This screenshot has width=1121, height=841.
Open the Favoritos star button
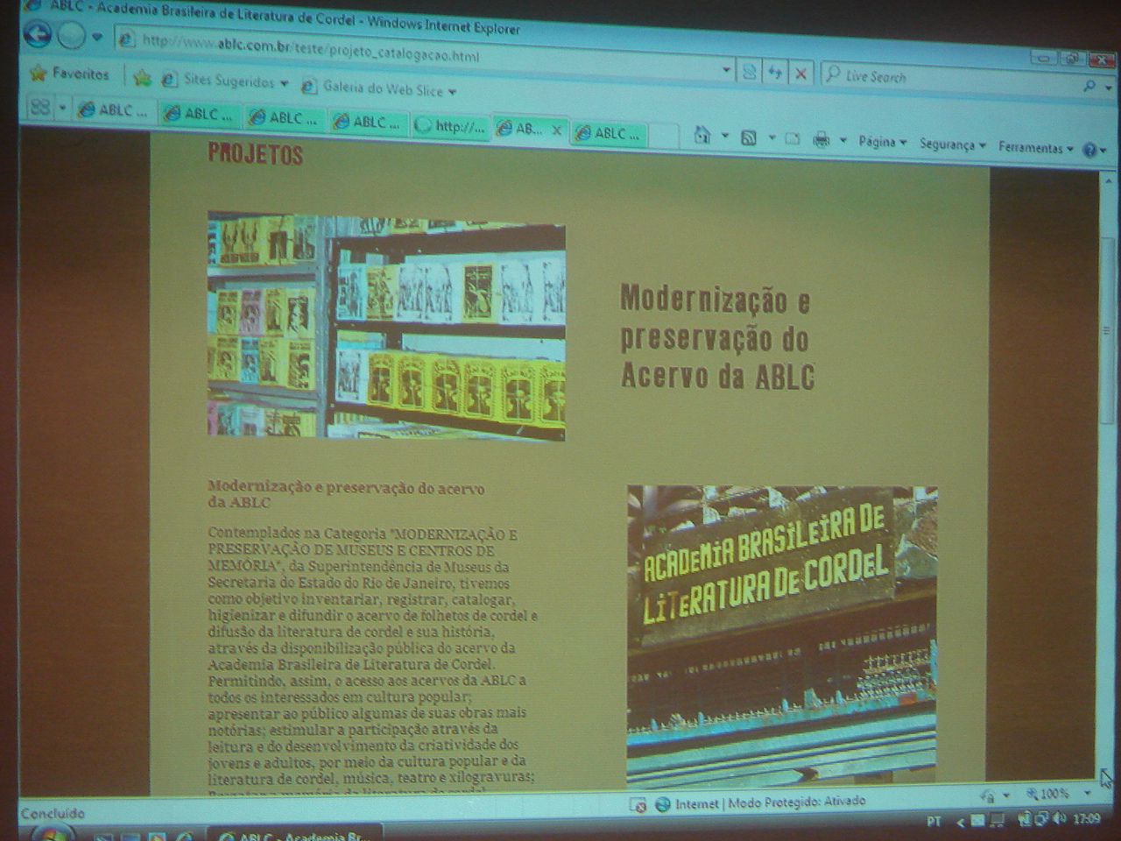click(x=69, y=74)
